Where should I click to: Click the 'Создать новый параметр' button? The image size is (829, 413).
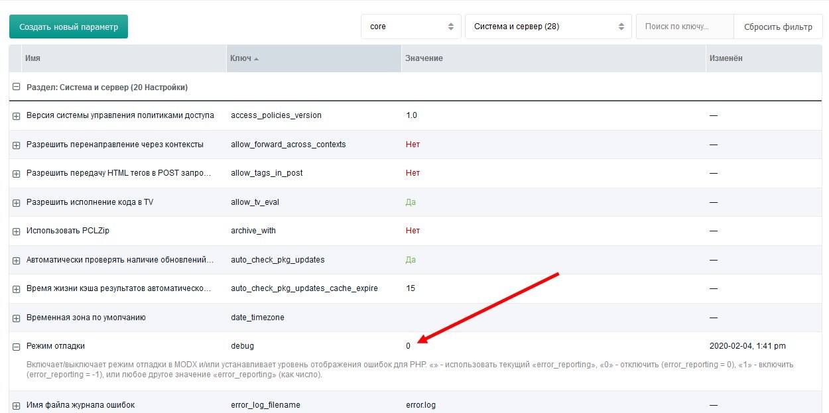[68, 27]
